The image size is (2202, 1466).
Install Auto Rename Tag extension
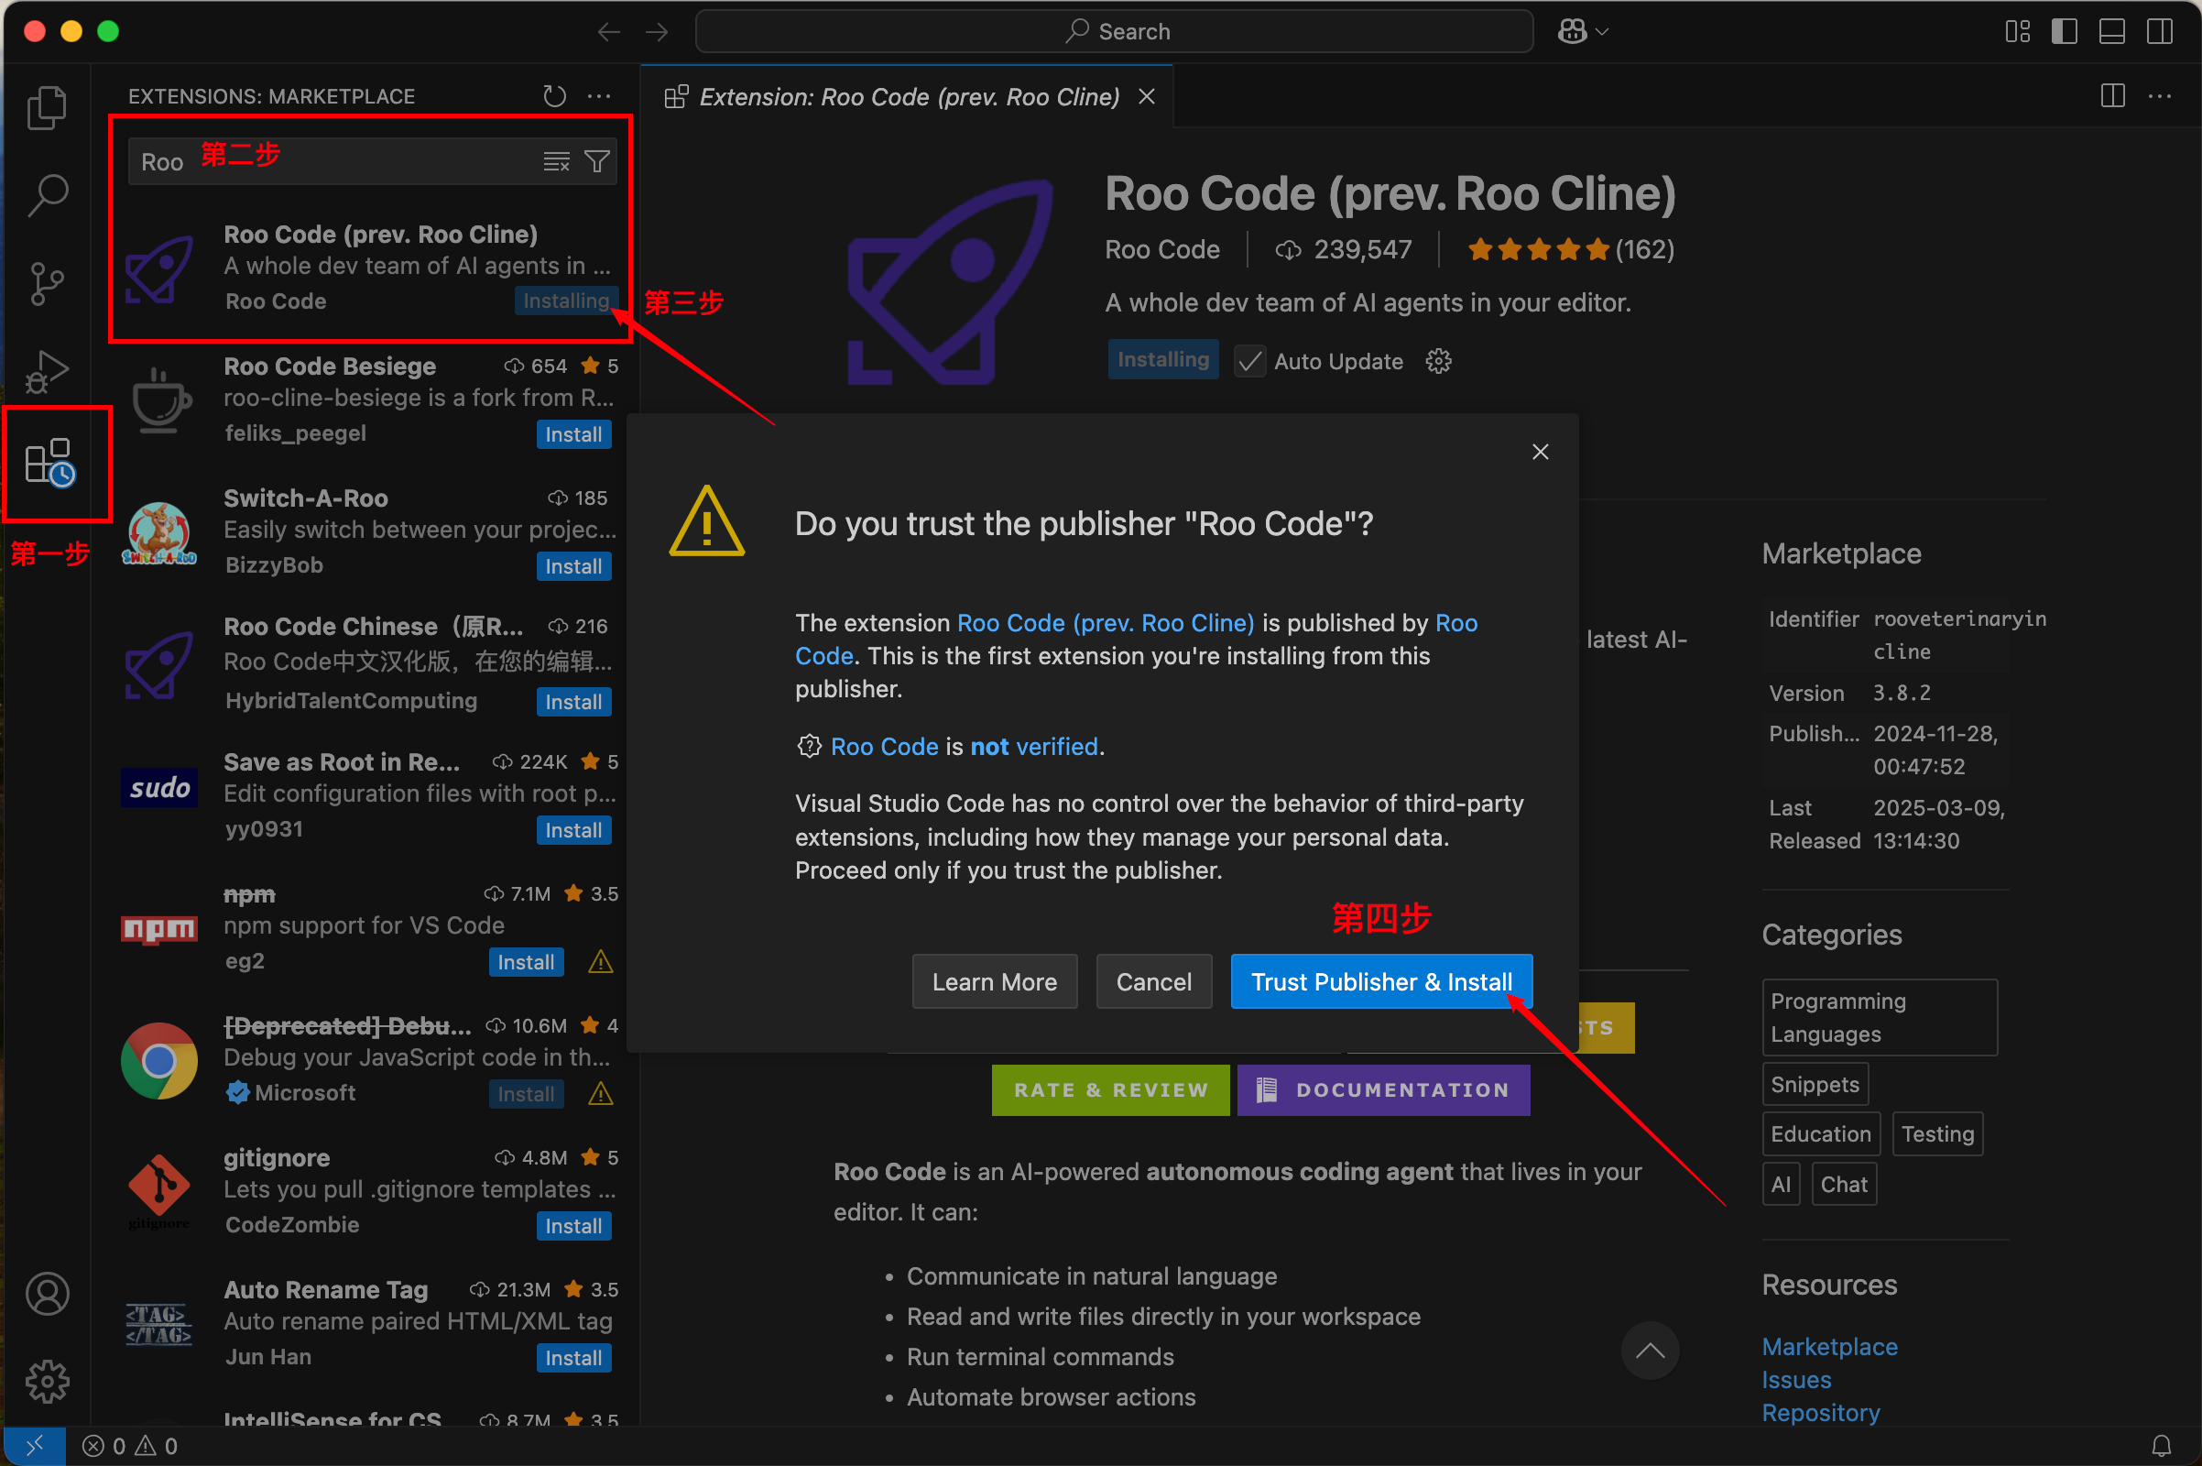point(572,1359)
